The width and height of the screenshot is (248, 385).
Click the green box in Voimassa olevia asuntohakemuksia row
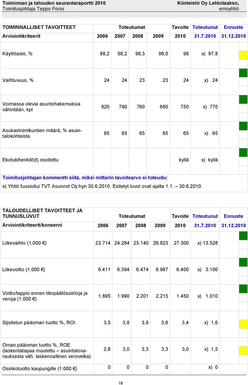pyautogui.click(x=243, y=100)
